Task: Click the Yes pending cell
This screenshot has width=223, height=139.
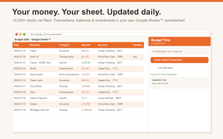Action: tap(135, 57)
